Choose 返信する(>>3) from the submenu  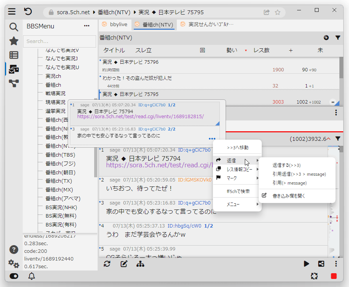tap(297, 165)
